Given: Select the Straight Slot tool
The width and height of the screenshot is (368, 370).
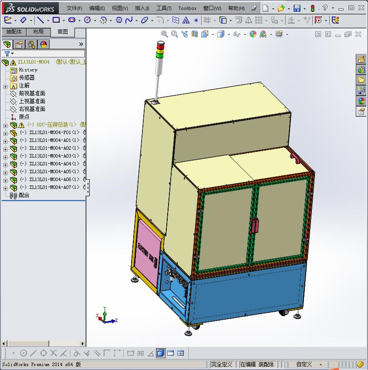Looking at the screenshot, I should coord(72,20).
